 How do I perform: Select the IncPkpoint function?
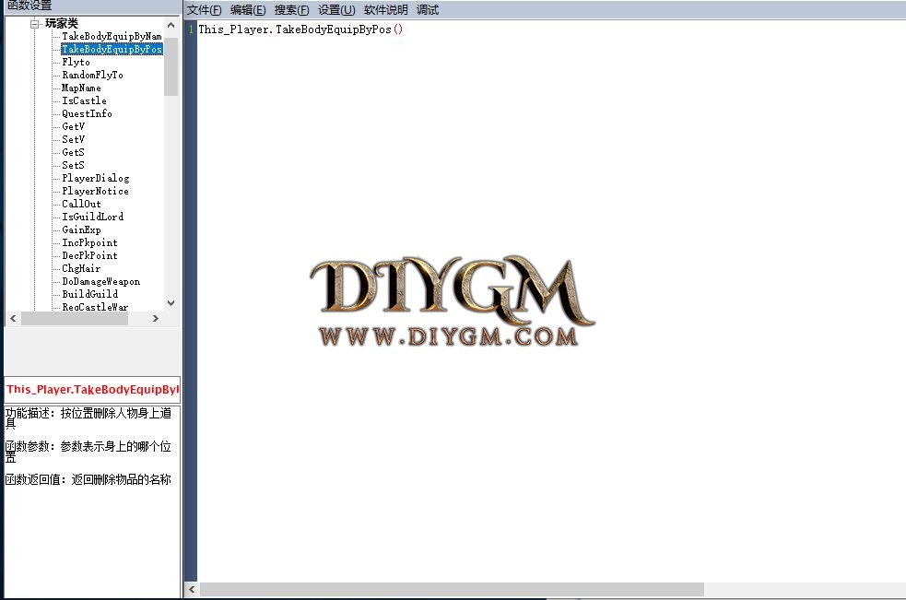tap(89, 242)
